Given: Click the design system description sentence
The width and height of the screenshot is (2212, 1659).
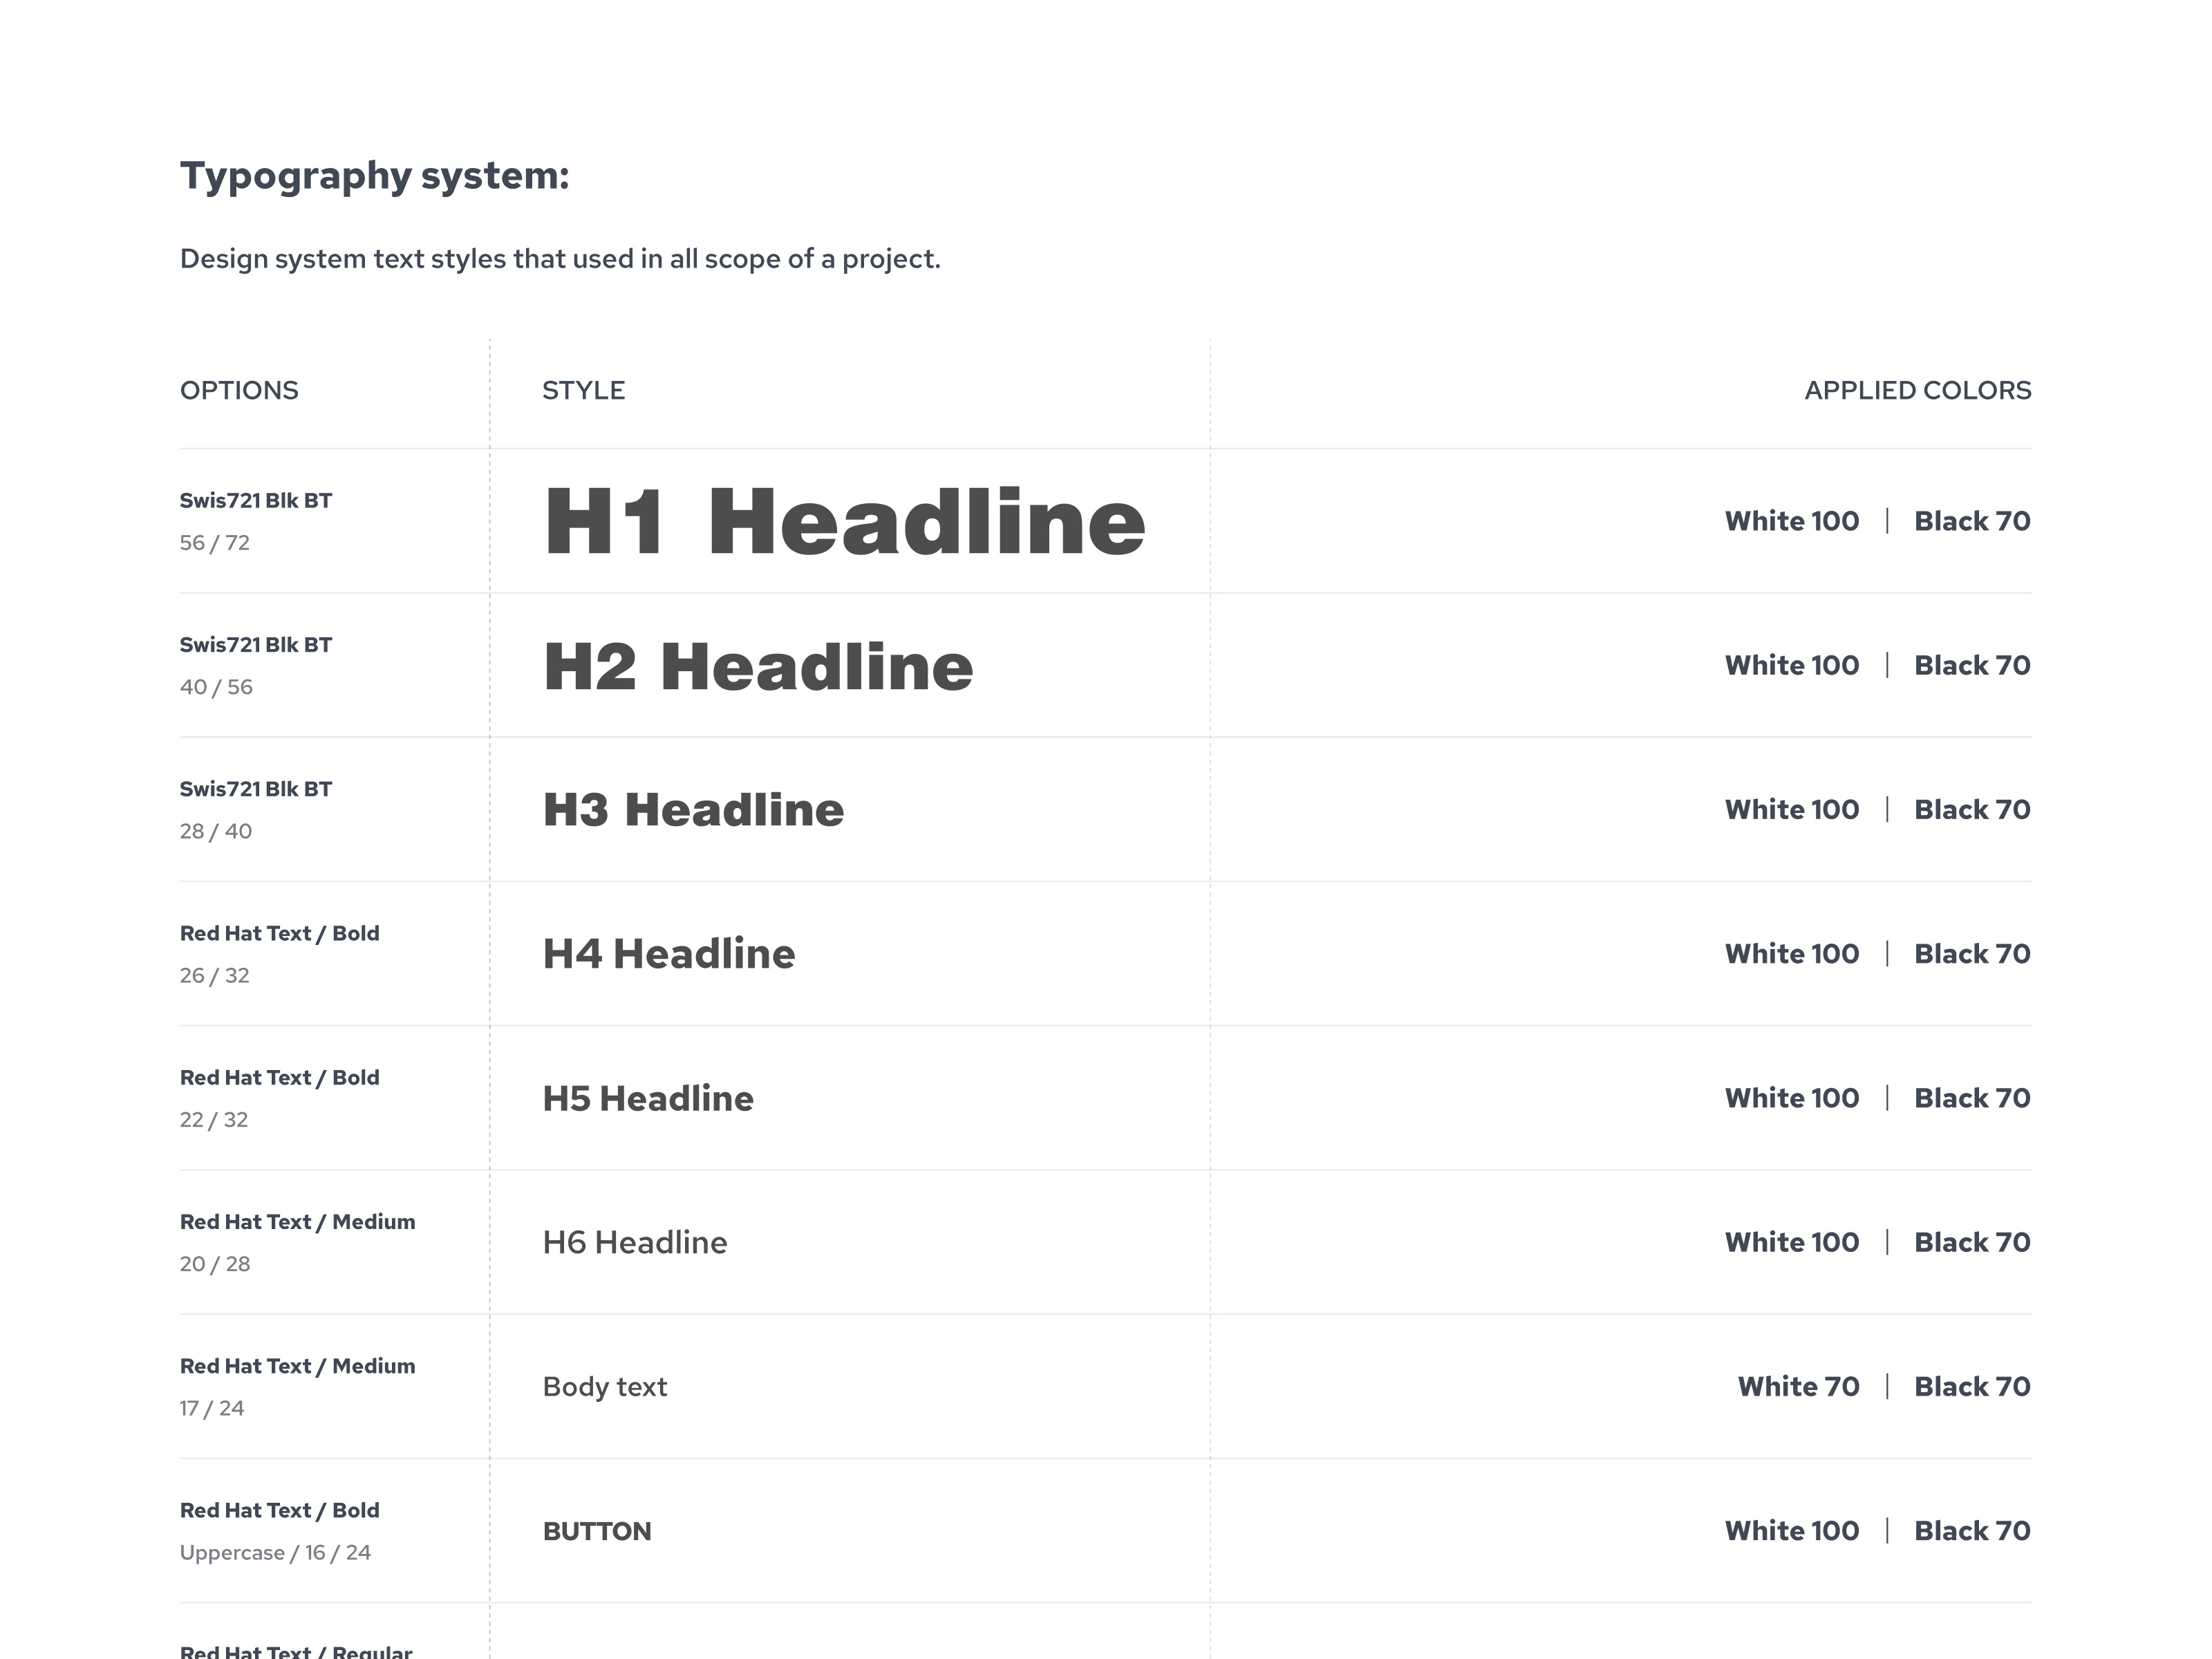Looking at the screenshot, I should click(560, 259).
